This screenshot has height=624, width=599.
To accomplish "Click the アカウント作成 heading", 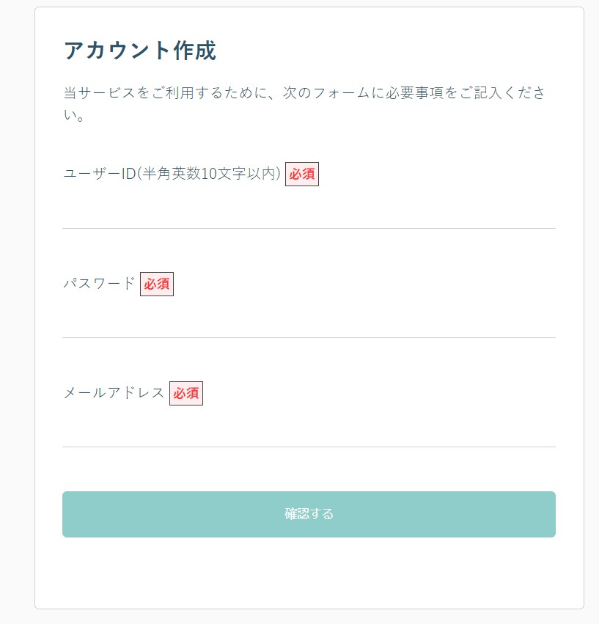I will coord(139,51).
